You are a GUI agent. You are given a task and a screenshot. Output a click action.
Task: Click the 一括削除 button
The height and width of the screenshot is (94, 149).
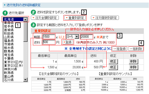coord(136,49)
